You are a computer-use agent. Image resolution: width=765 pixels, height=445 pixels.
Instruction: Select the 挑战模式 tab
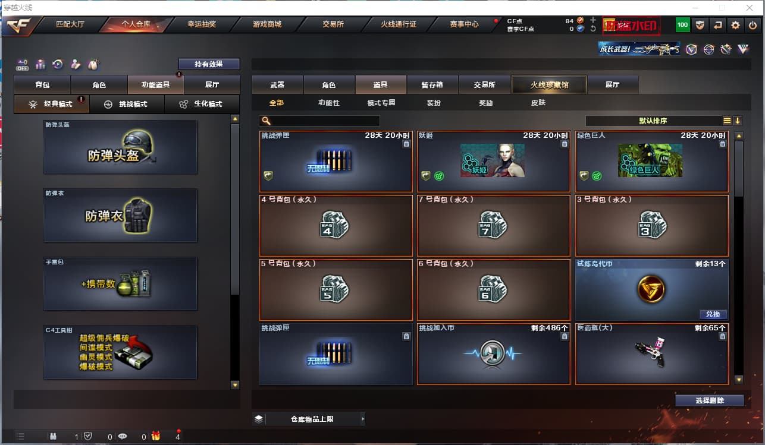click(x=127, y=104)
